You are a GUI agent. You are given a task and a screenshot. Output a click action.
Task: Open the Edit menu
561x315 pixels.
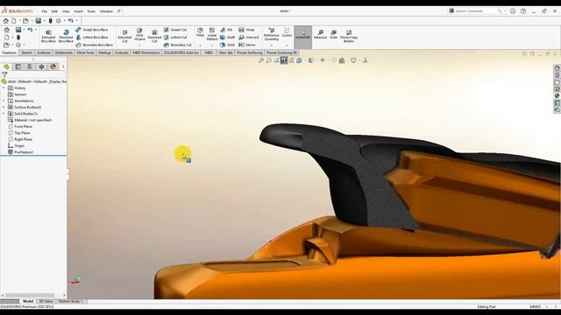point(54,11)
